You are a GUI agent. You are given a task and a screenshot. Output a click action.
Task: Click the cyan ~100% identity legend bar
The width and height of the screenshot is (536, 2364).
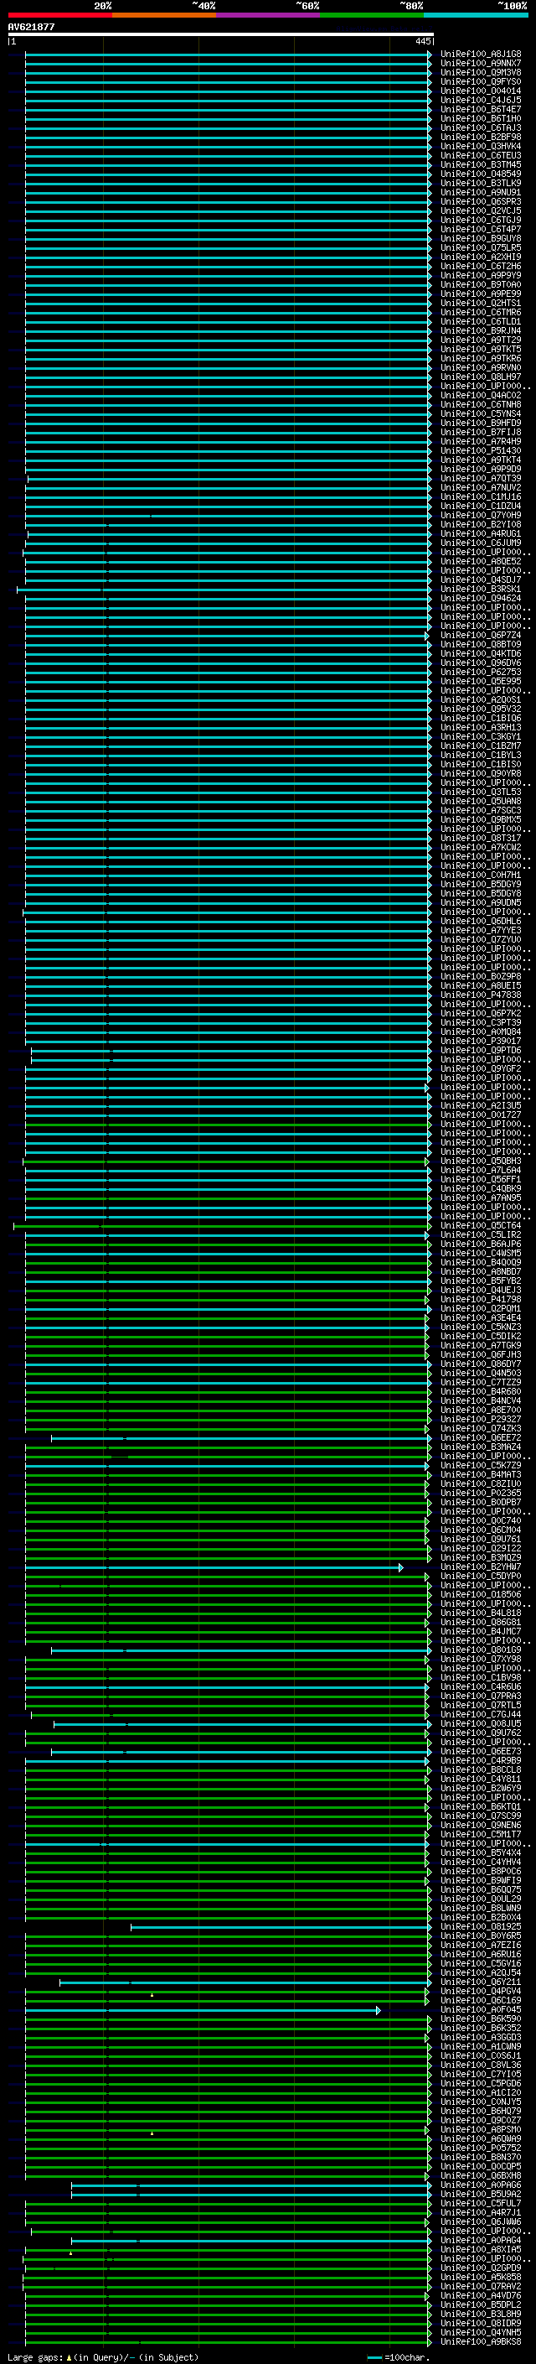click(477, 15)
